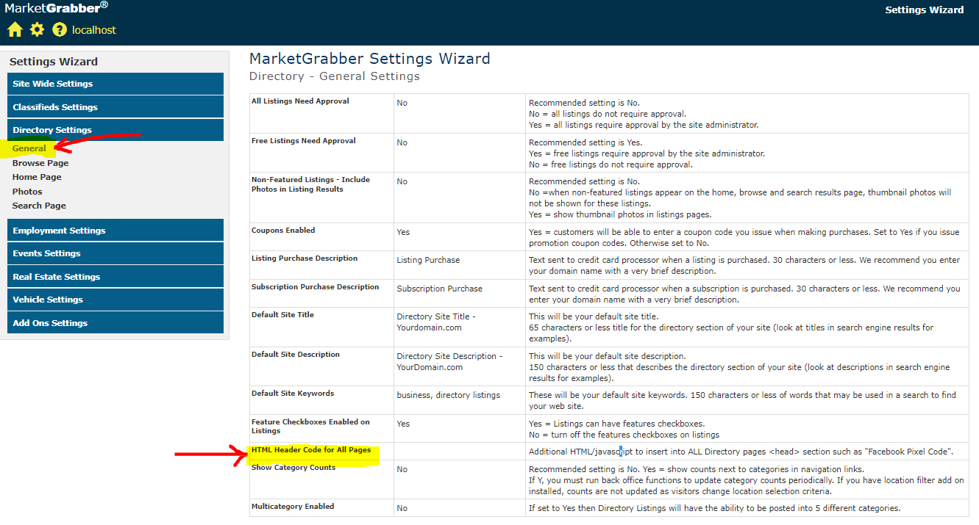The width and height of the screenshot is (979, 525).
Task: Click the localhost link in header
Action: click(94, 30)
